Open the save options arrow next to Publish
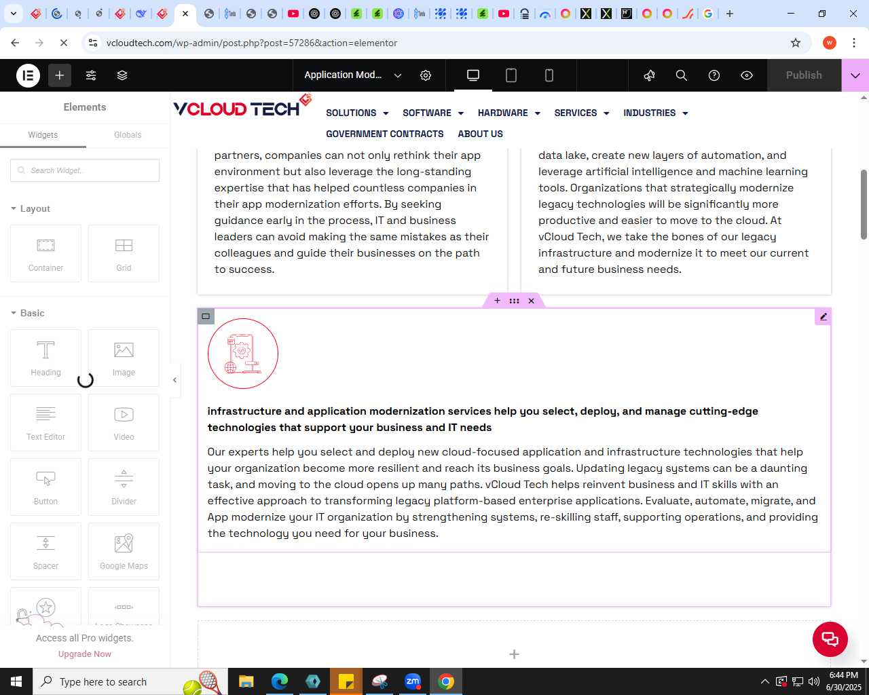This screenshot has width=869, height=695. pyautogui.click(x=855, y=75)
